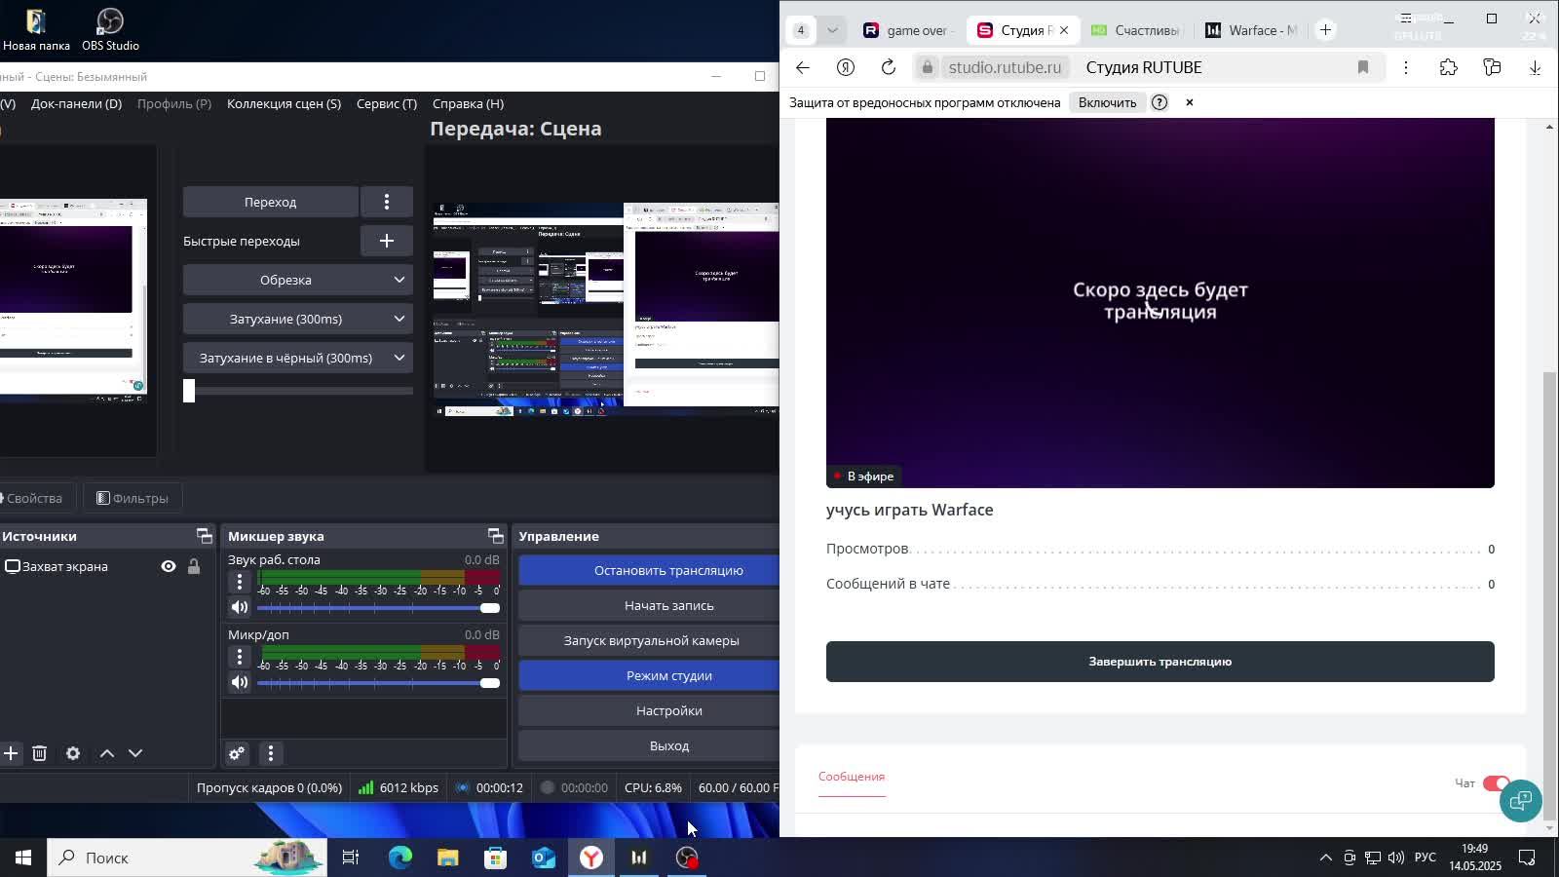Open Док-панели (D) menu

point(76,103)
